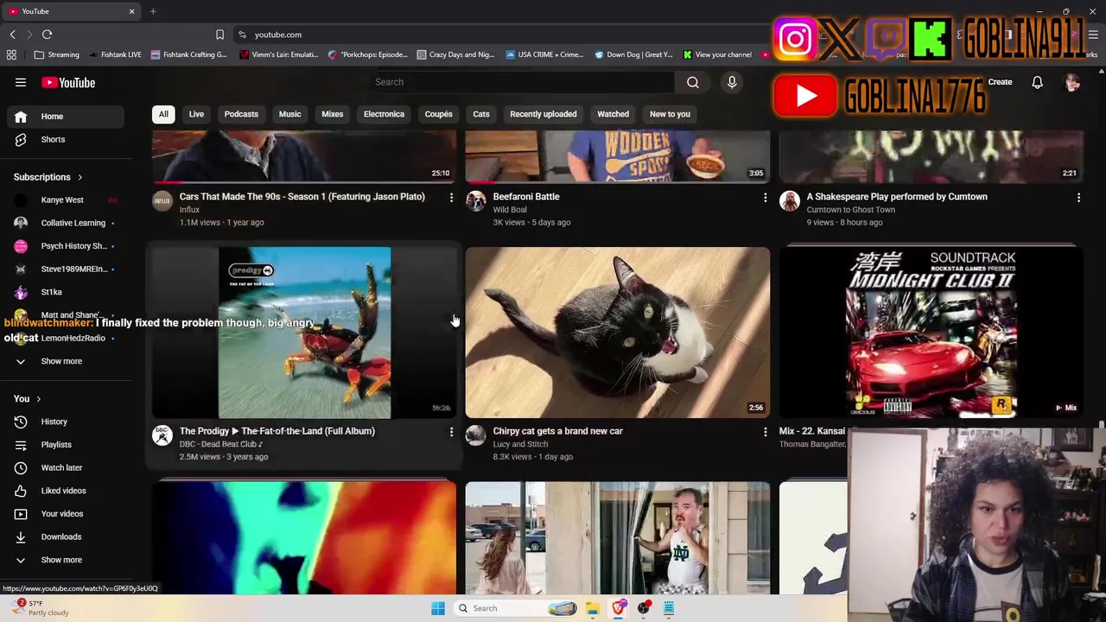
Task: Select the All filter chip
Action: coord(163,114)
